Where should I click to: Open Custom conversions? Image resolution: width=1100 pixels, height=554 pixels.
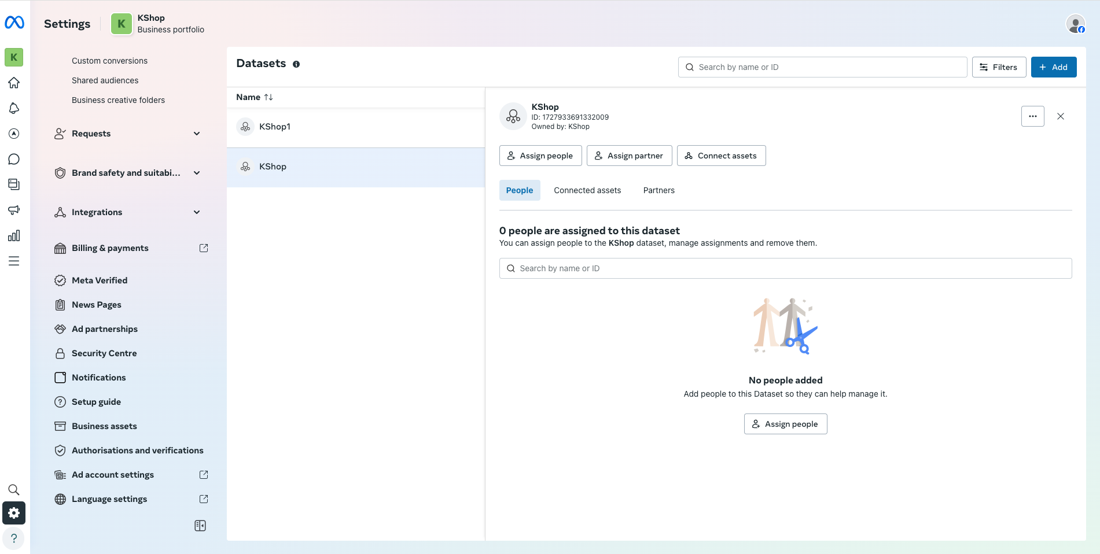[109, 61]
